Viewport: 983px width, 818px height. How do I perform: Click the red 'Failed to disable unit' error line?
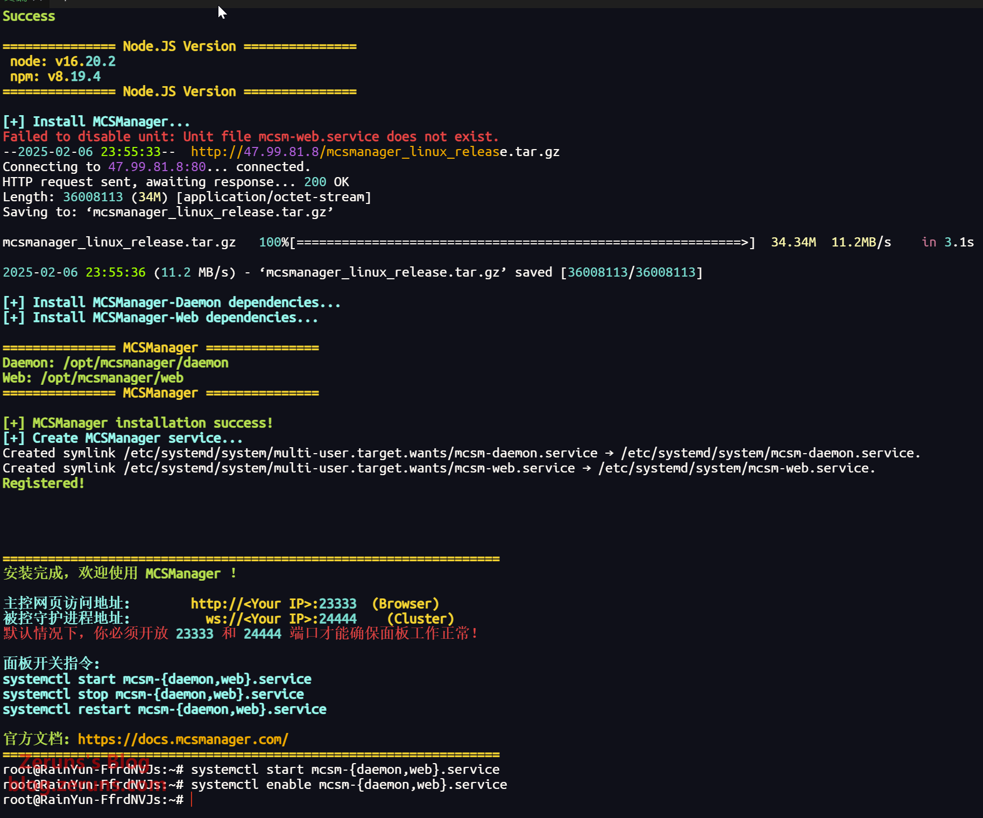[251, 137]
